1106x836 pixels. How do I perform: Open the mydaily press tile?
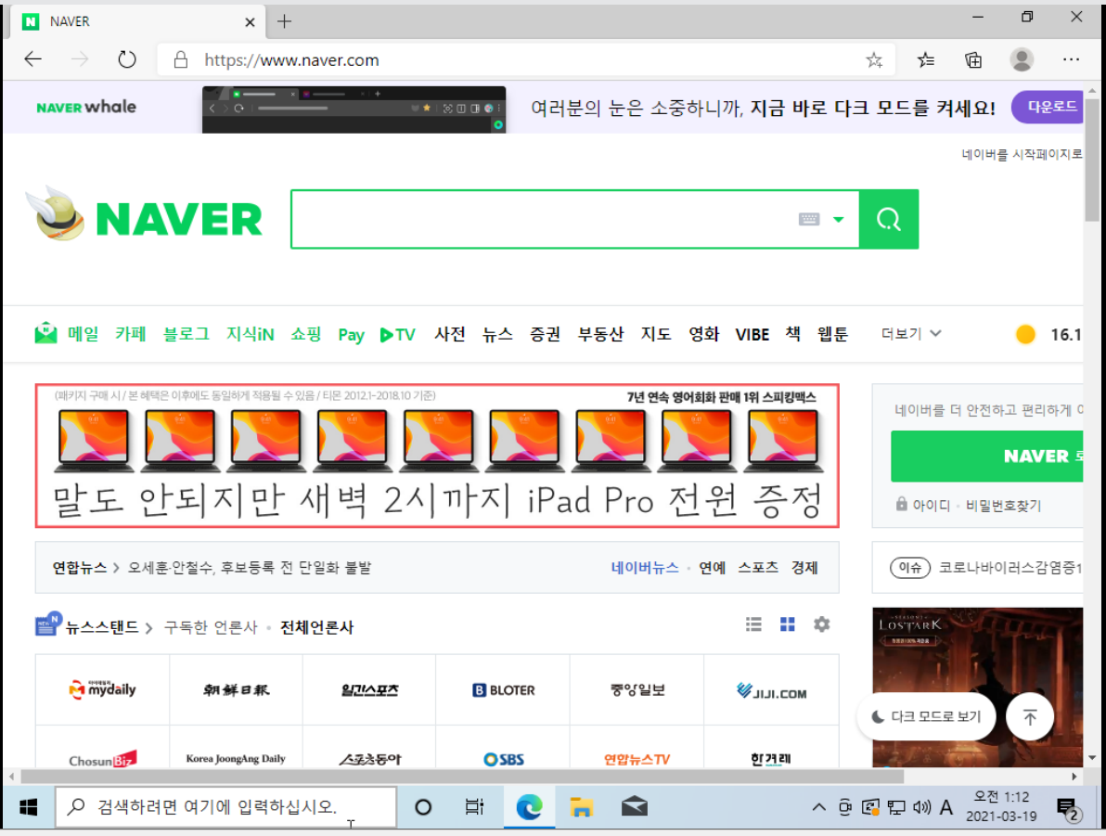click(x=102, y=689)
